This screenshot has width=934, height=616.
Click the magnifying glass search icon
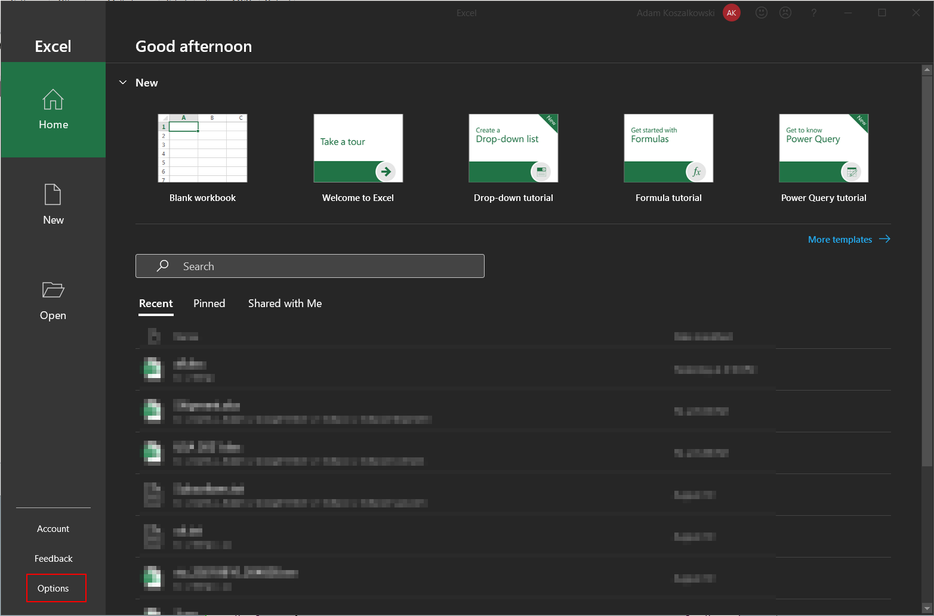tap(162, 266)
